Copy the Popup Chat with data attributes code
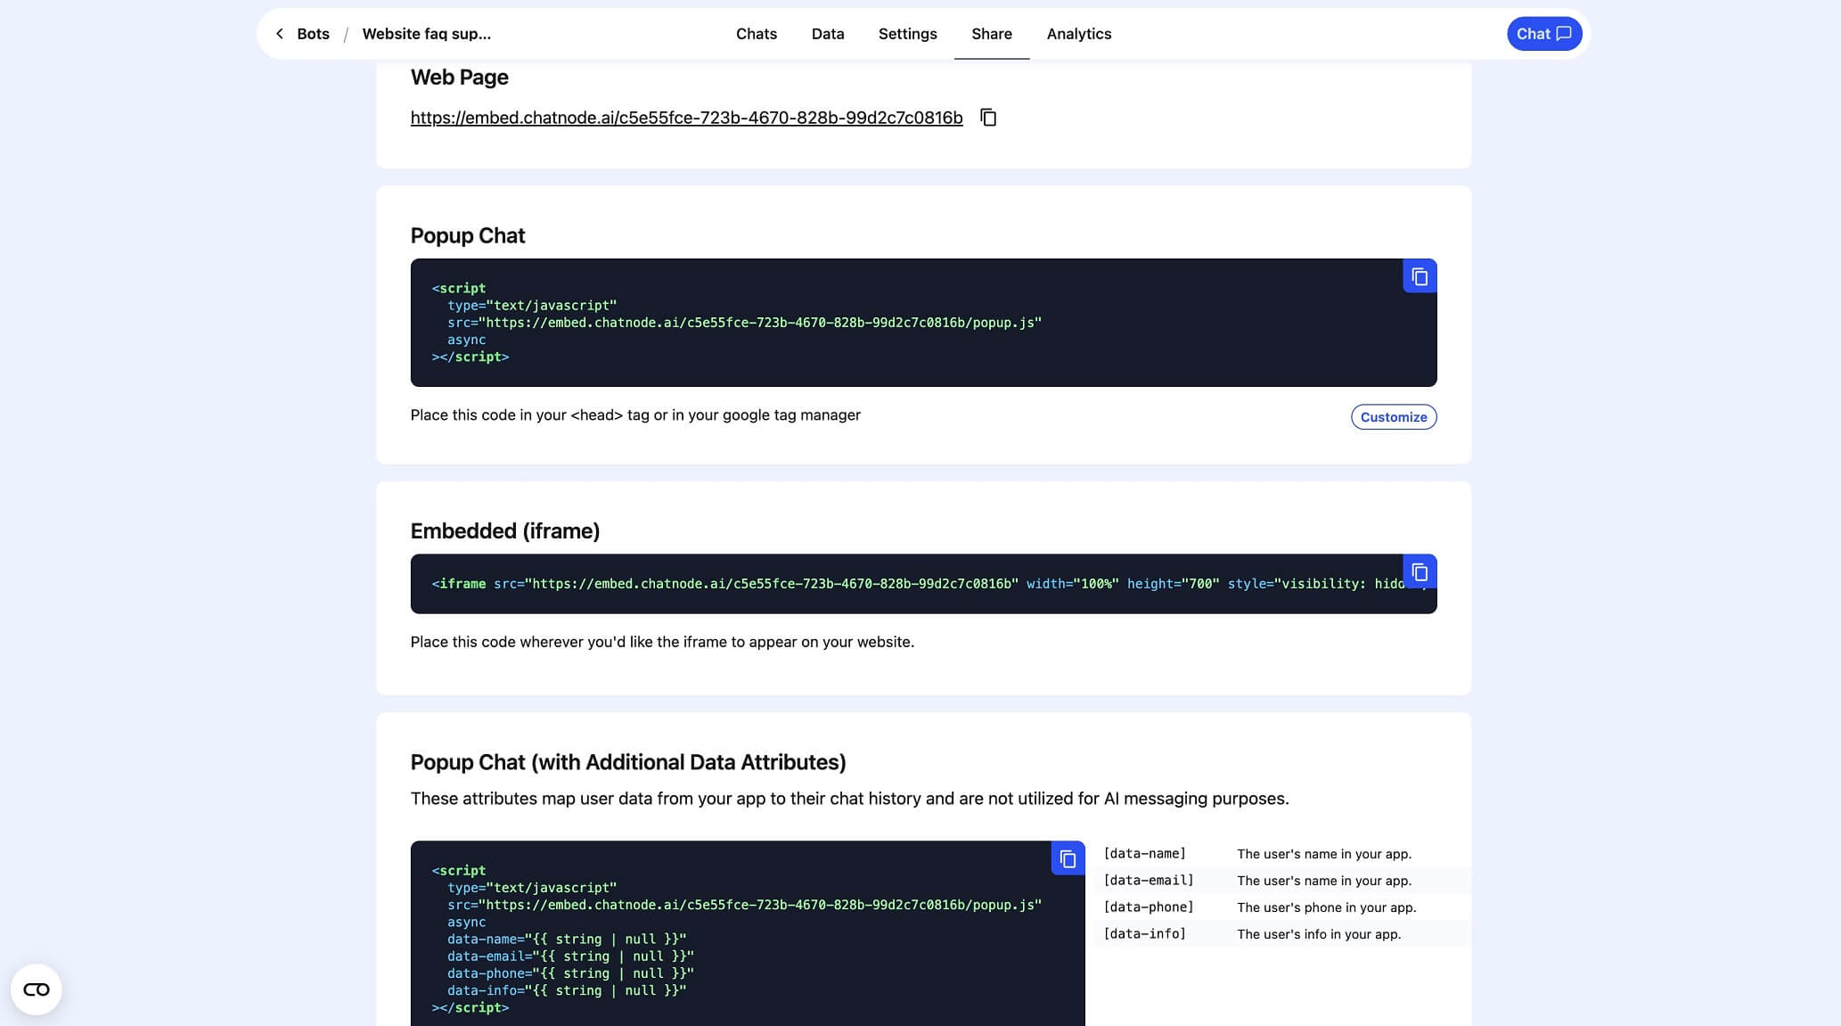Viewport: 1841px width, 1026px height. [x=1068, y=858]
